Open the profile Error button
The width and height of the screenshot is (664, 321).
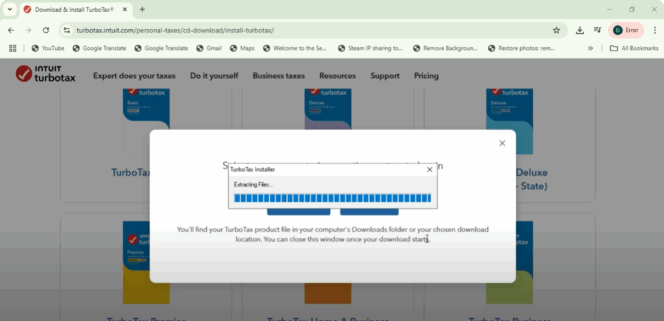coord(626,30)
